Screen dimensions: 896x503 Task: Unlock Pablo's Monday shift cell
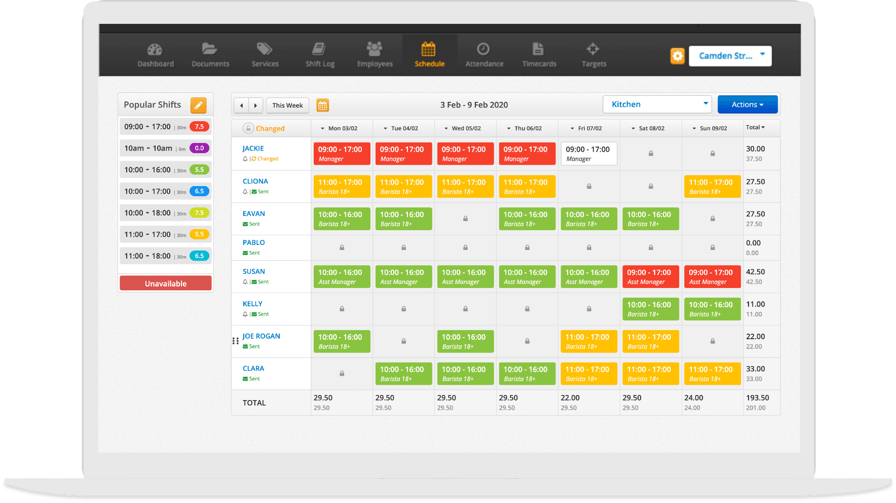coord(342,247)
